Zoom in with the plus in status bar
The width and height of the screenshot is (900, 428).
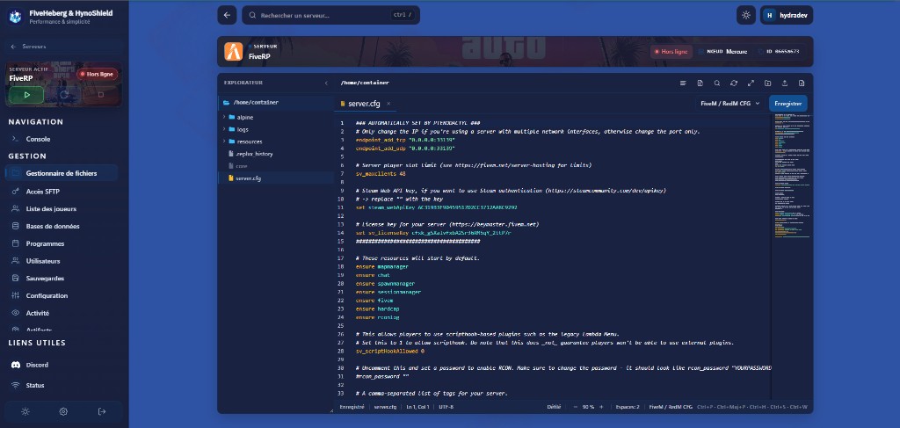click(x=601, y=407)
